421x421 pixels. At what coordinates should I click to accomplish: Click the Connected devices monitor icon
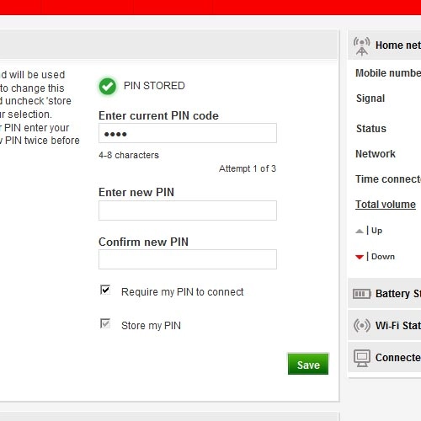pyautogui.click(x=362, y=358)
